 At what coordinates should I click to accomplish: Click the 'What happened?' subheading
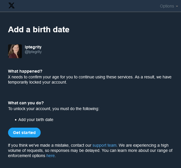tap(25, 71)
